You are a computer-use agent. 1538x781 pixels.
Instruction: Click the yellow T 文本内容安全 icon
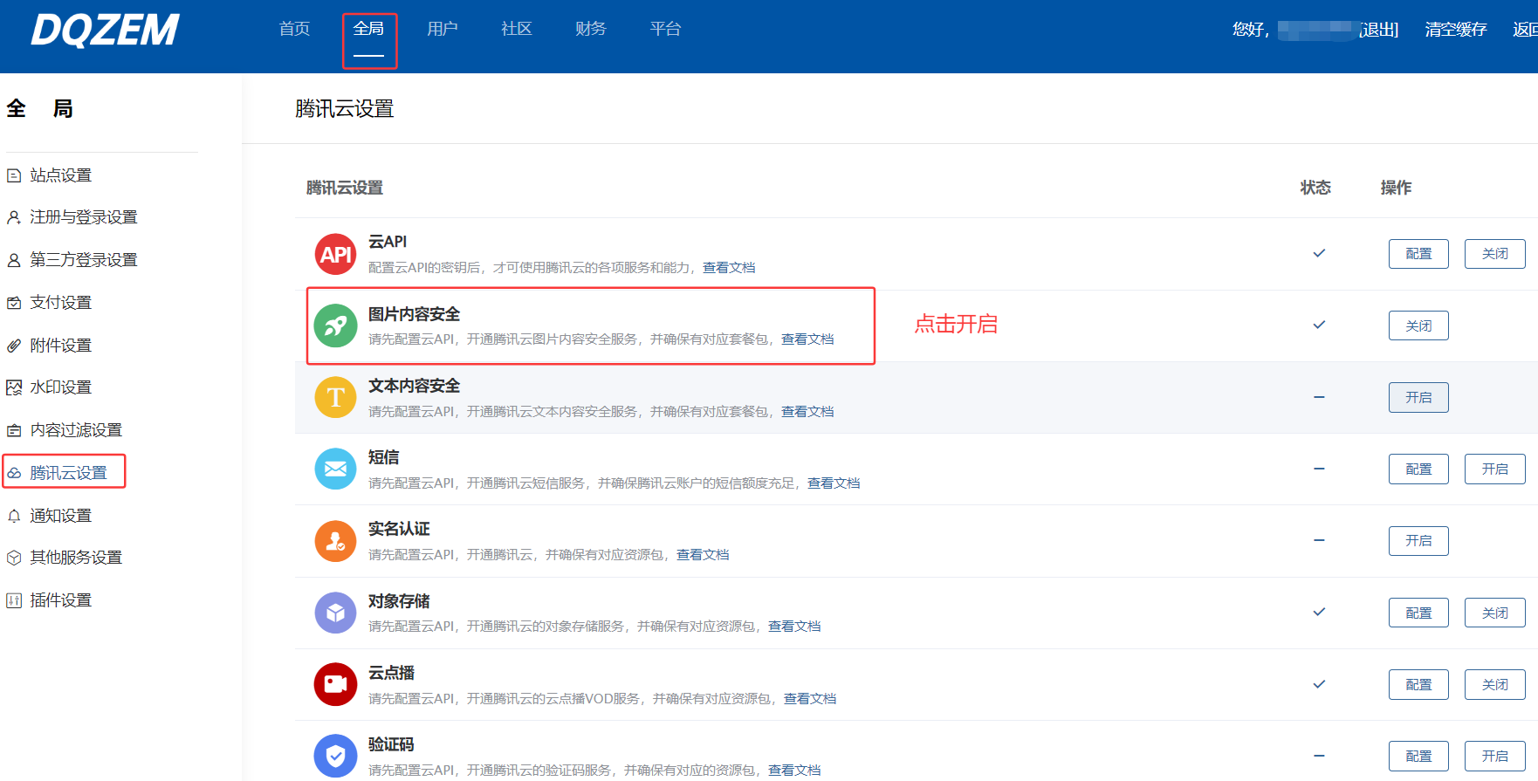(x=335, y=398)
